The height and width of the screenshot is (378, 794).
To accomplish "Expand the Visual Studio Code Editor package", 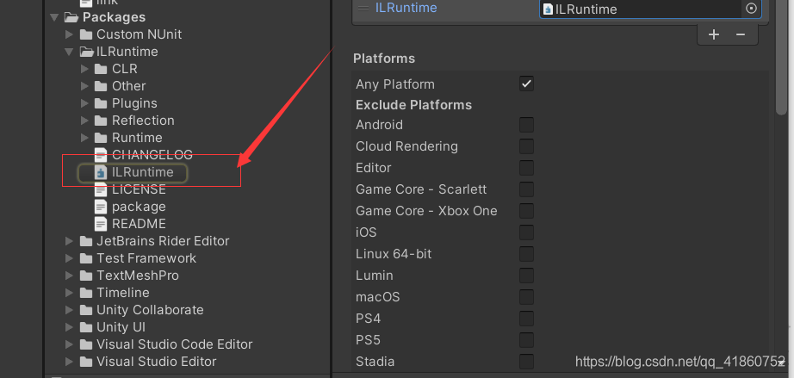I will pos(70,344).
